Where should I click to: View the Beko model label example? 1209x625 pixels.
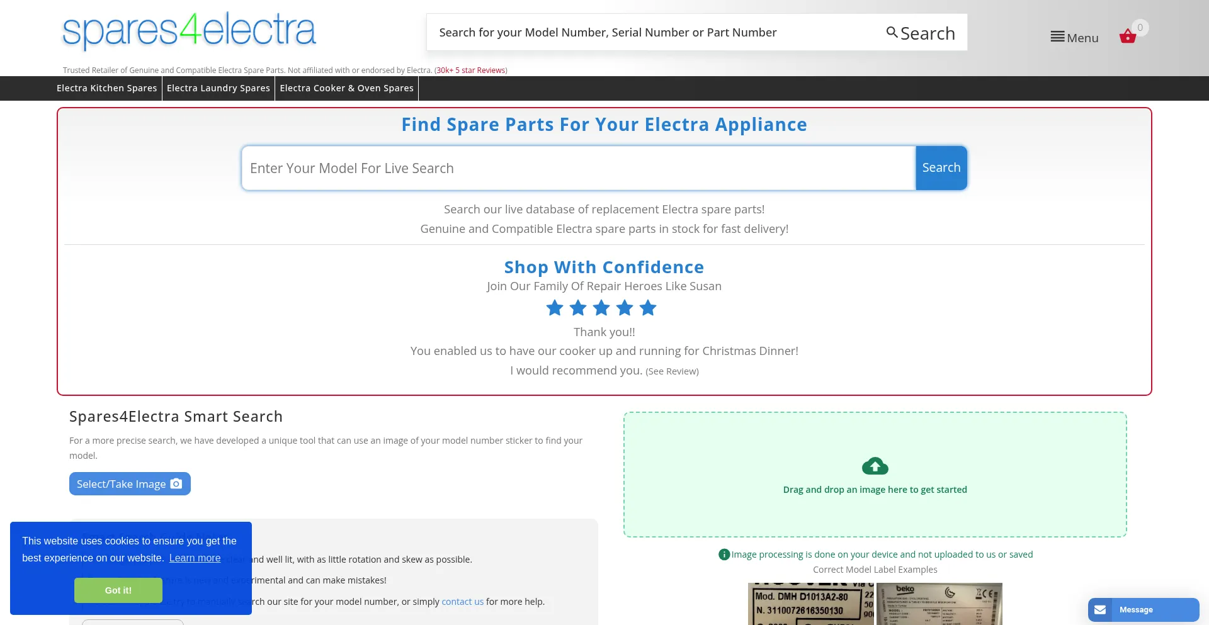click(x=939, y=604)
